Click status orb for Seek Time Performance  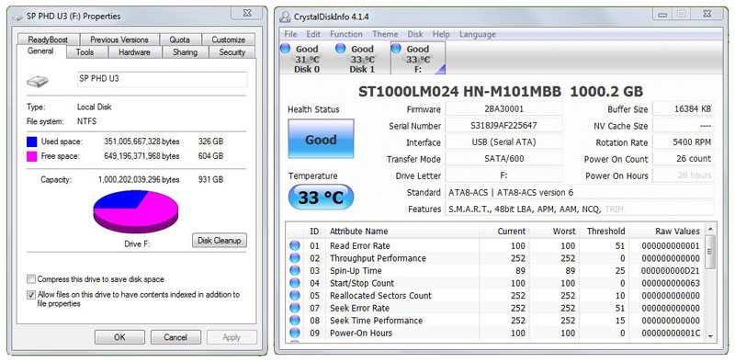tap(295, 321)
